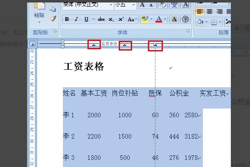Open the font name dropdown
This screenshot has width=250, height=167.
coord(111,5)
